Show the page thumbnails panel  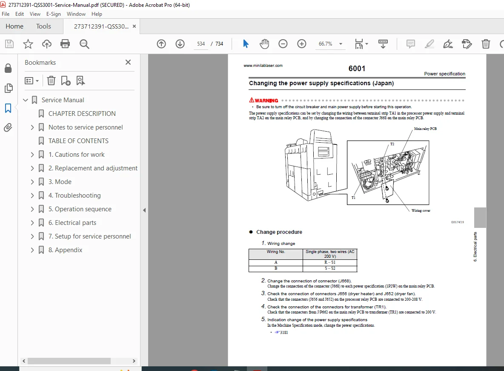(x=9, y=88)
